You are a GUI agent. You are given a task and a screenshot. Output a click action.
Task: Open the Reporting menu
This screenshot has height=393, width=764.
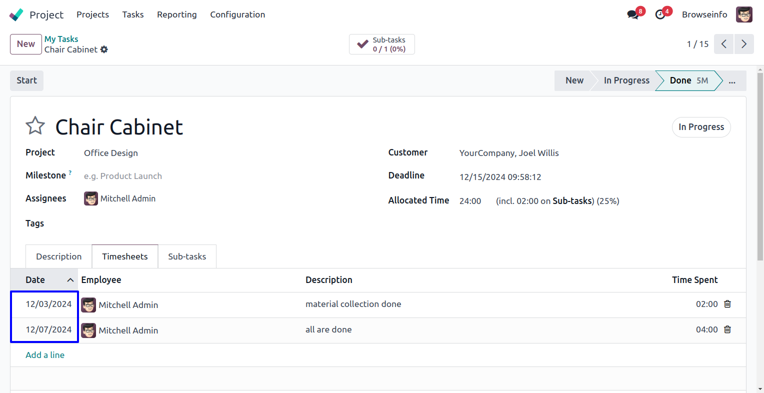[176, 14]
